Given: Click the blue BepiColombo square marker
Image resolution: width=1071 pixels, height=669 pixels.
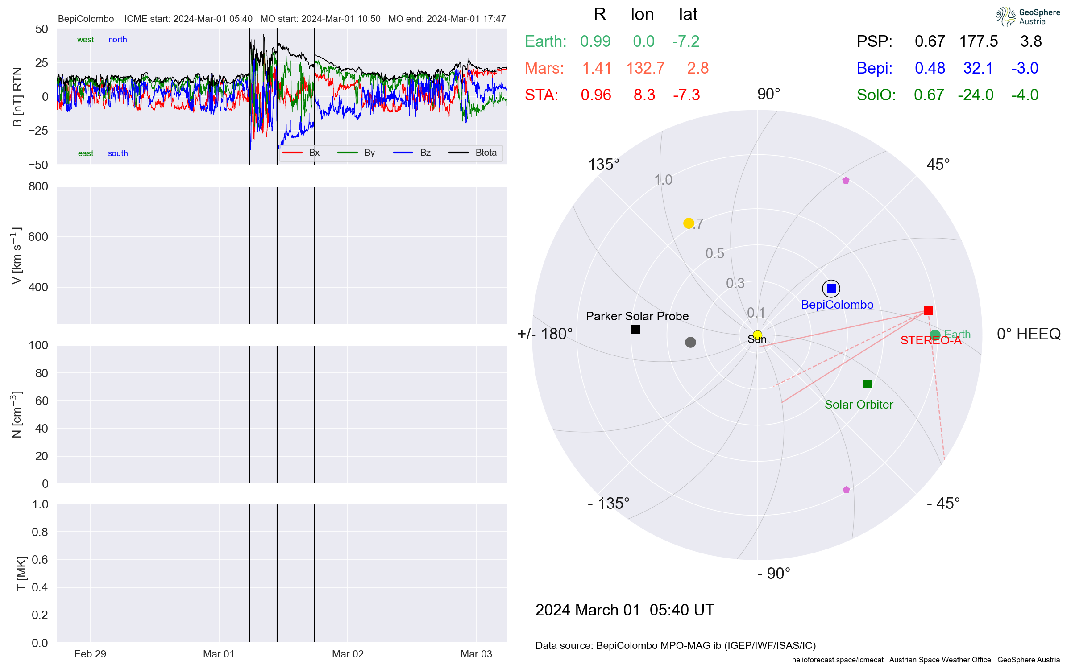Looking at the screenshot, I should (831, 289).
